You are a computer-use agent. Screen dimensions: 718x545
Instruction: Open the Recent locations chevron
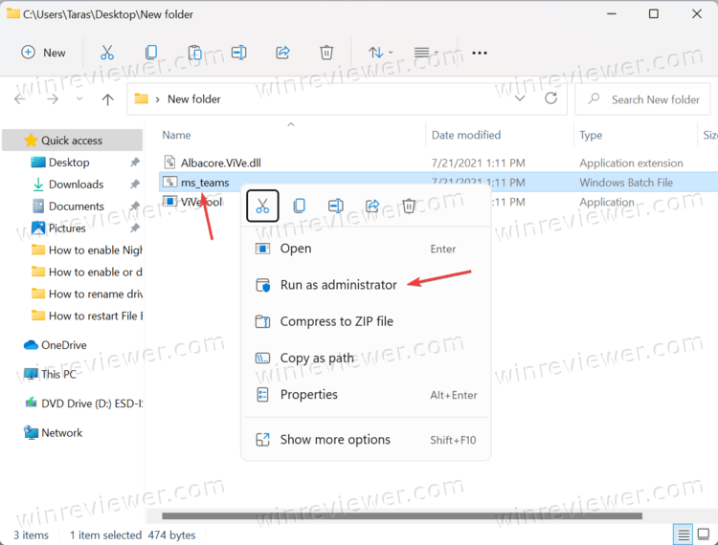point(79,98)
